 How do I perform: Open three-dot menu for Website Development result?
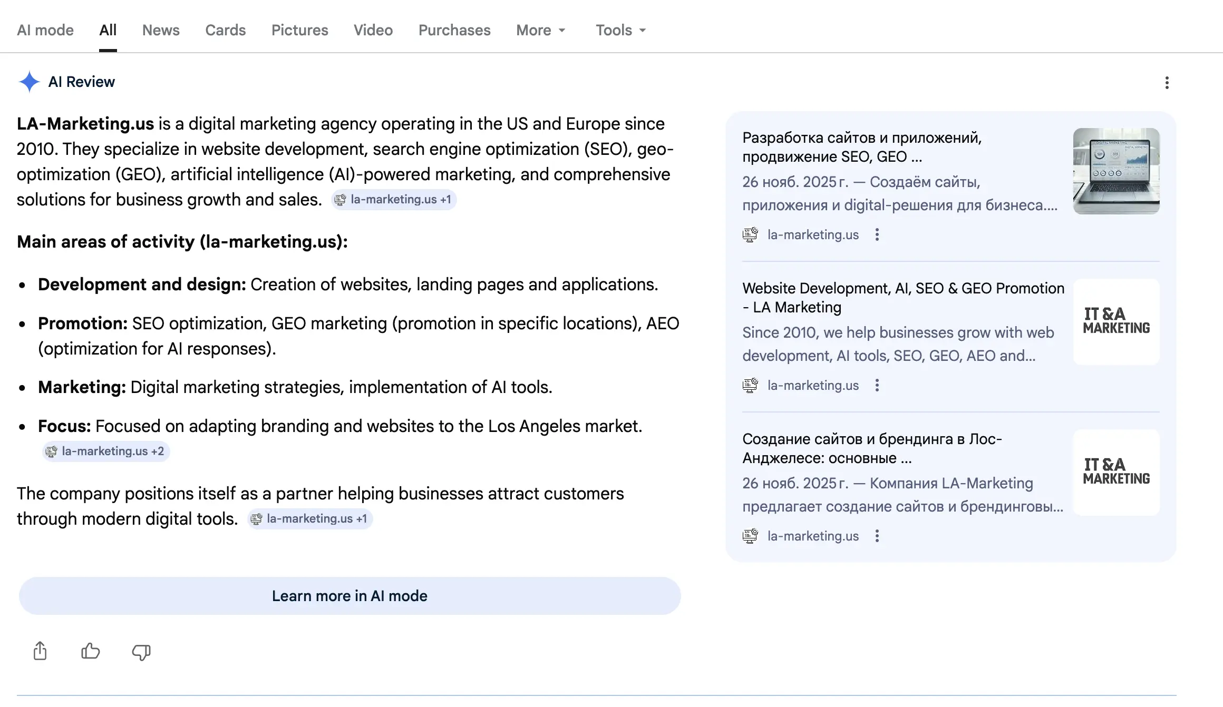[x=877, y=385]
